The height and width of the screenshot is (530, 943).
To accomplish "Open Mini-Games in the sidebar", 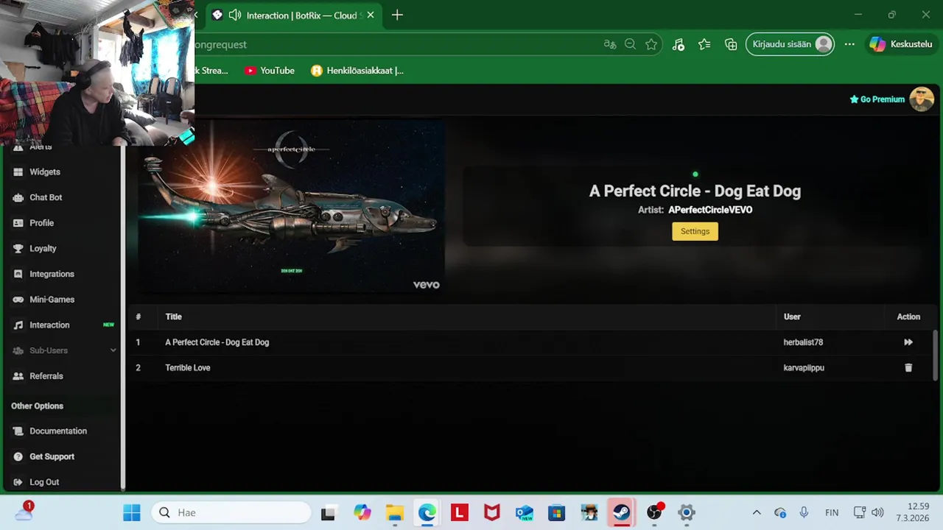I will [52, 300].
